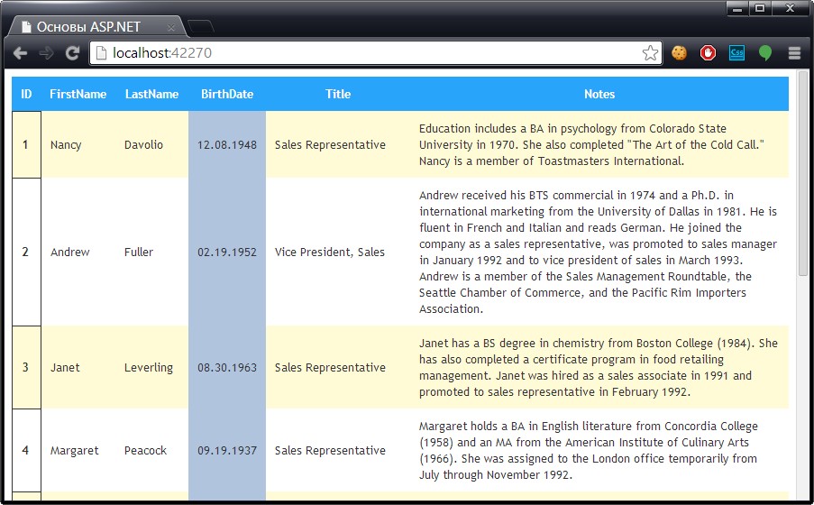The width and height of the screenshot is (814, 505).
Task: Click Margaret's notes about Concordia College
Action: 588,451
